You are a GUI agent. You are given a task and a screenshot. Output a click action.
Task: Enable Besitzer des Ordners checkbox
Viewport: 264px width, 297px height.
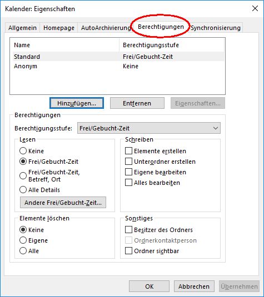tap(128, 230)
